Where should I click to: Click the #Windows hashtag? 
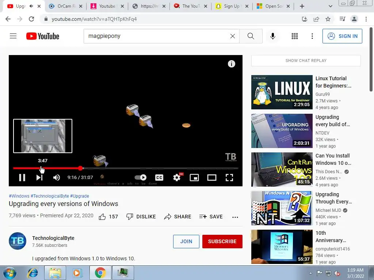point(19,196)
